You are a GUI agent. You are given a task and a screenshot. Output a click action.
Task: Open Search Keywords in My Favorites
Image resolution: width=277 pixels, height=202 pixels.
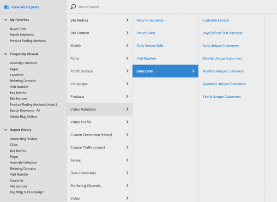[x=22, y=35]
